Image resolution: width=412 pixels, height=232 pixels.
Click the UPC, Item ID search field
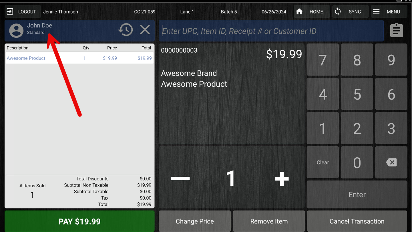(271, 31)
